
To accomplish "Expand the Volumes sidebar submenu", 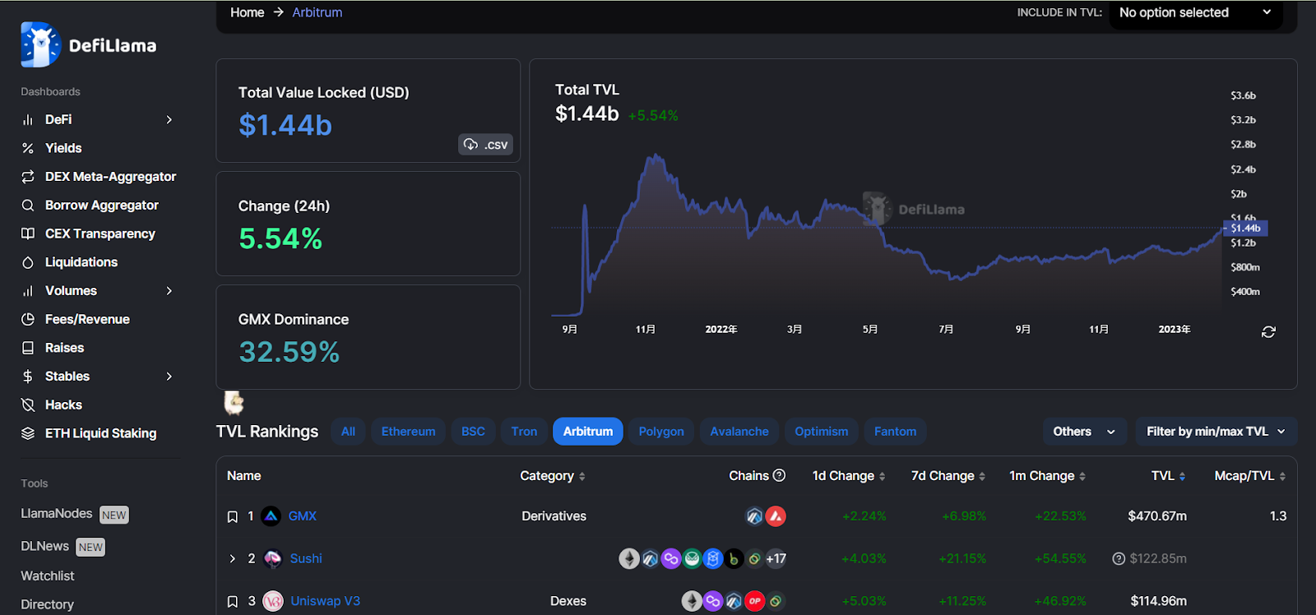I will pyautogui.click(x=169, y=291).
